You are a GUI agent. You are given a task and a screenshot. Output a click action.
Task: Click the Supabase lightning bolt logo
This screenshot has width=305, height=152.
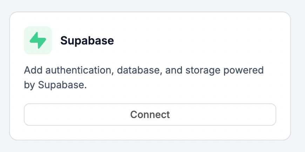point(38,40)
